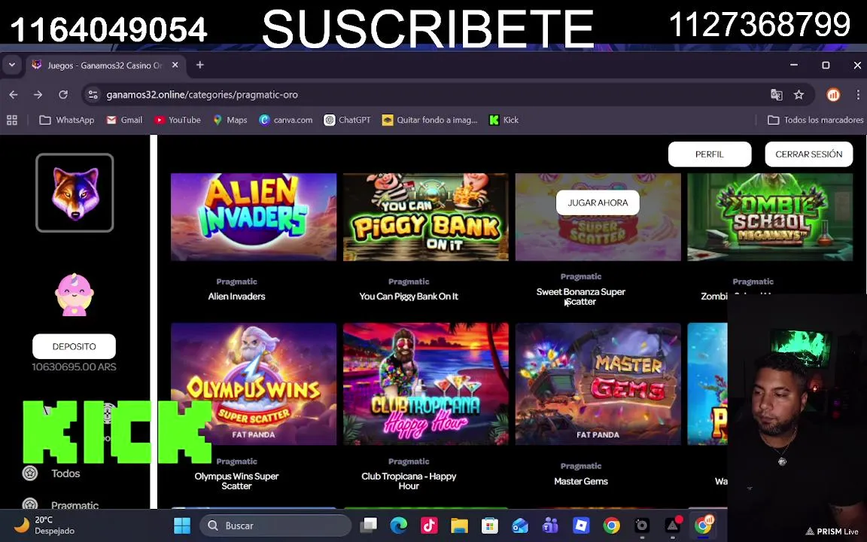The width and height of the screenshot is (867, 542).
Task: Open Microsoft Store from taskbar
Action: (x=490, y=525)
